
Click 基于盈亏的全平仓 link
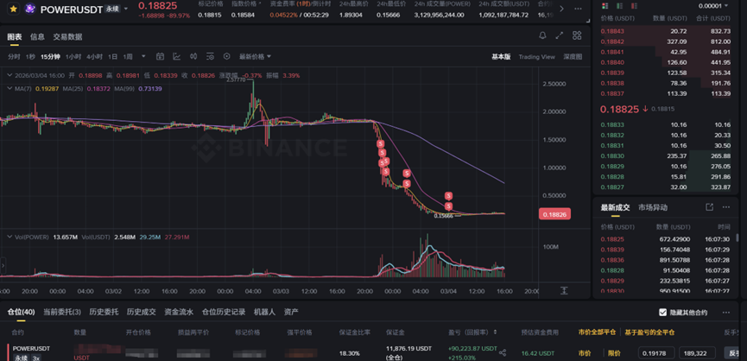(649, 332)
